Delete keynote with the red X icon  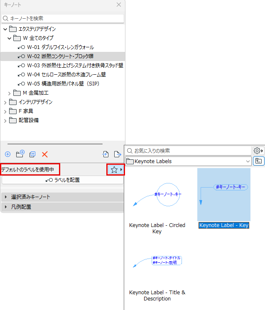(x=45, y=154)
